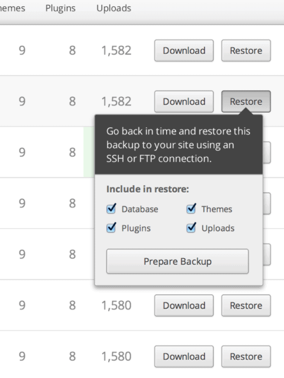This screenshot has height=378, width=284.
Task: Click the Themes label in the popover
Action: click(x=216, y=209)
